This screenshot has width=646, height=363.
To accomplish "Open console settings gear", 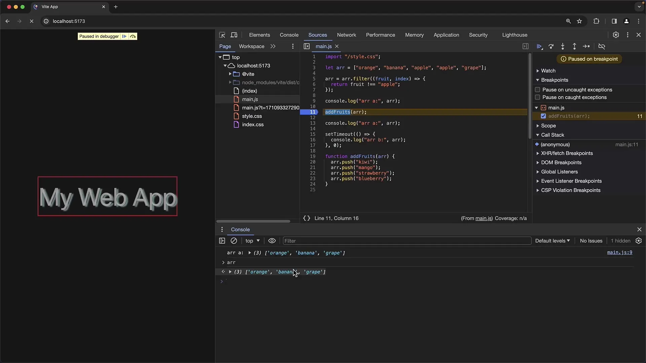I will pos(639,241).
